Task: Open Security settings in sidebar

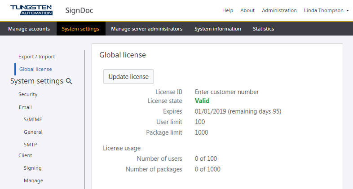Action: 28,94
